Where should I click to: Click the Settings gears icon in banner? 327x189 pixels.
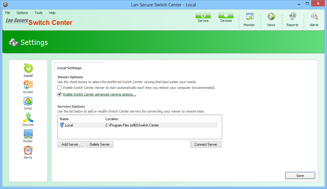coord(14,42)
